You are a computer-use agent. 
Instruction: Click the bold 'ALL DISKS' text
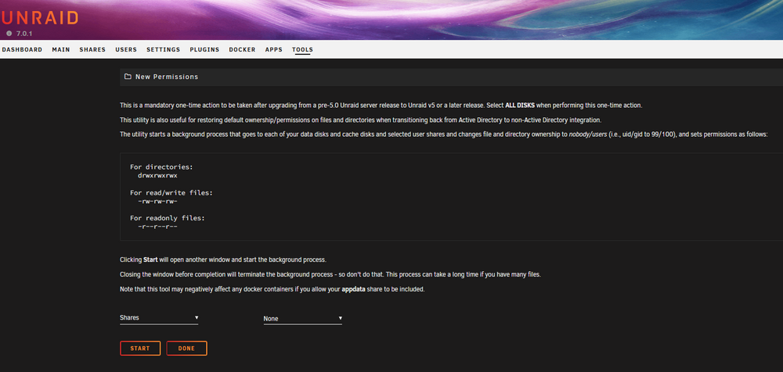pos(520,106)
